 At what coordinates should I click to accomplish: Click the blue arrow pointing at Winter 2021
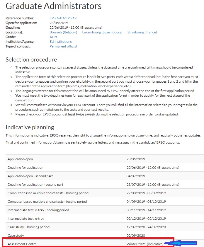pos(181,243)
